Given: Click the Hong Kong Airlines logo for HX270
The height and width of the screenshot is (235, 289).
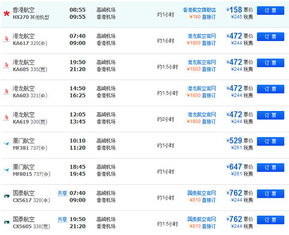Looking at the screenshot, I should tap(6, 13).
